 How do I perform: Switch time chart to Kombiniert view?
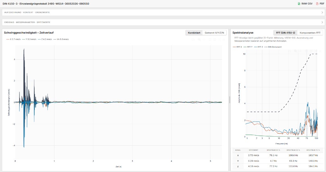(x=194, y=33)
